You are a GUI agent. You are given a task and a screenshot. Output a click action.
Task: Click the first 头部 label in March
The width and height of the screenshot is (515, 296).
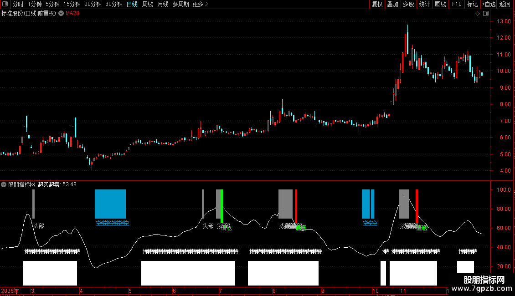click(38, 226)
